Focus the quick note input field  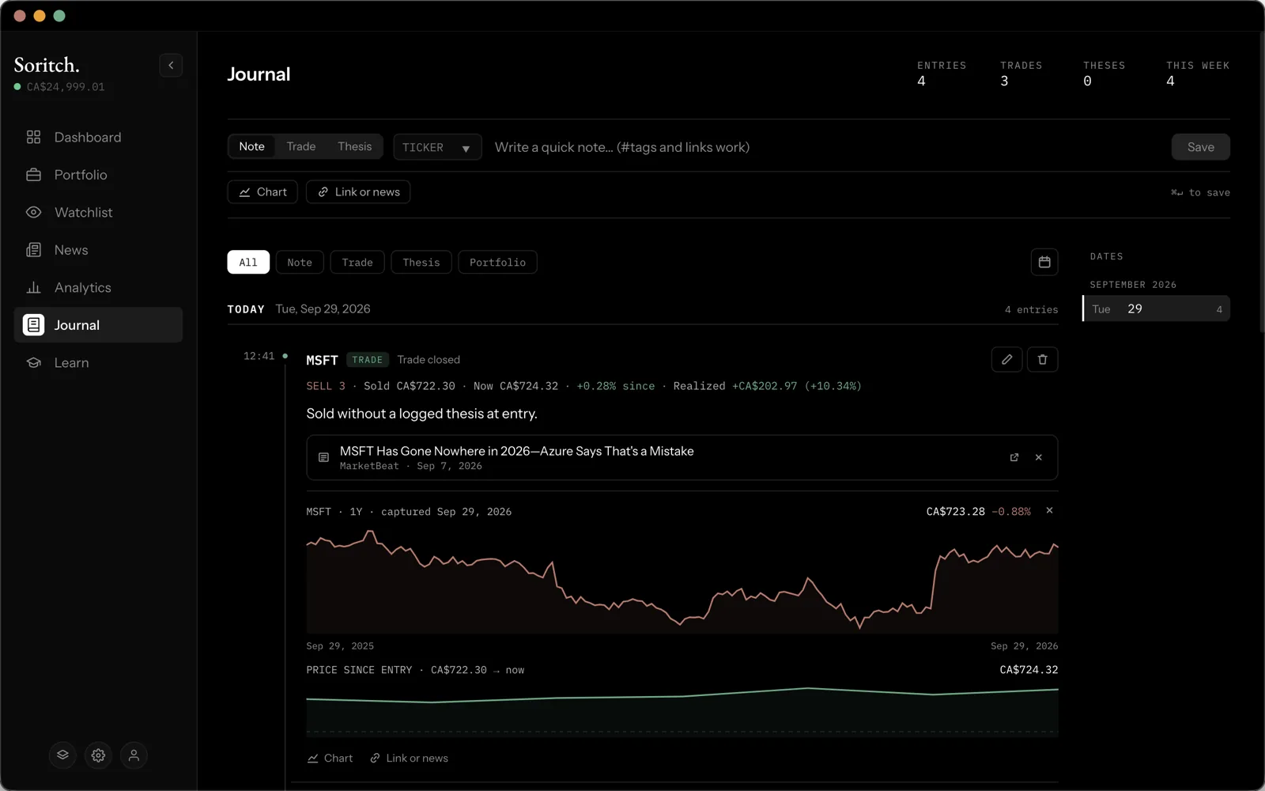(x=826, y=147)
